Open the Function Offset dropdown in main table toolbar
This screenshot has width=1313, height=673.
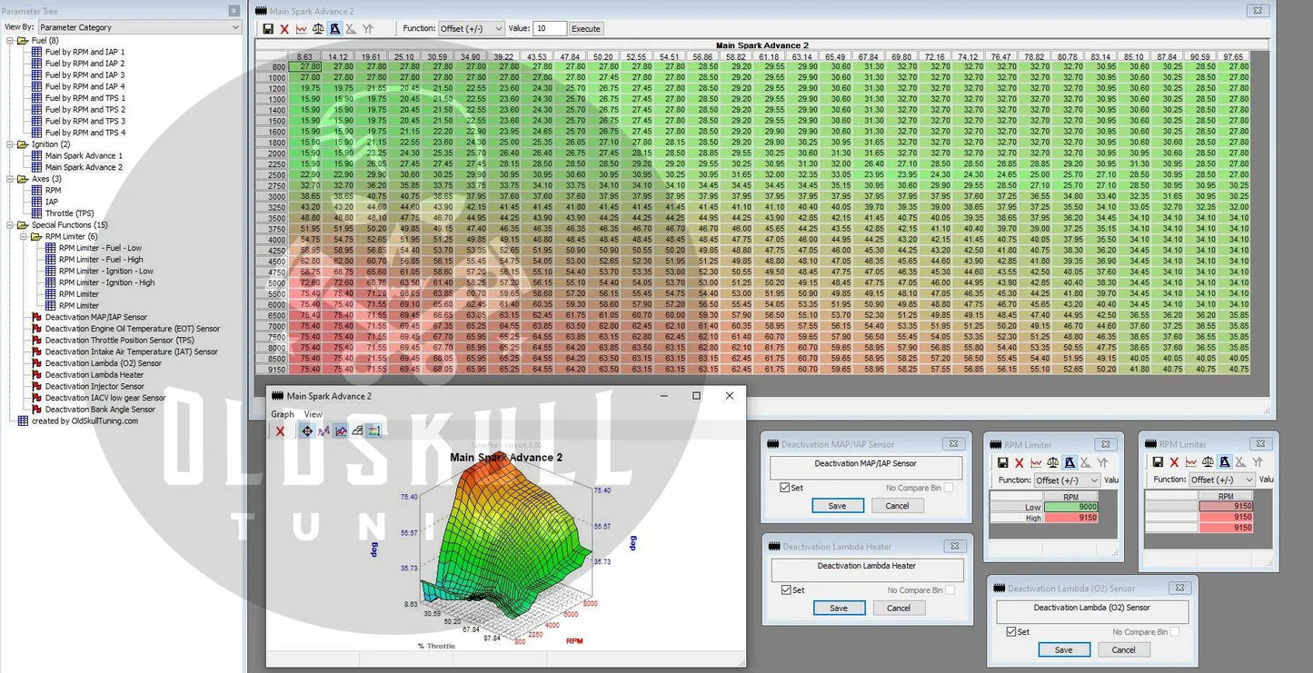(471, 29)
